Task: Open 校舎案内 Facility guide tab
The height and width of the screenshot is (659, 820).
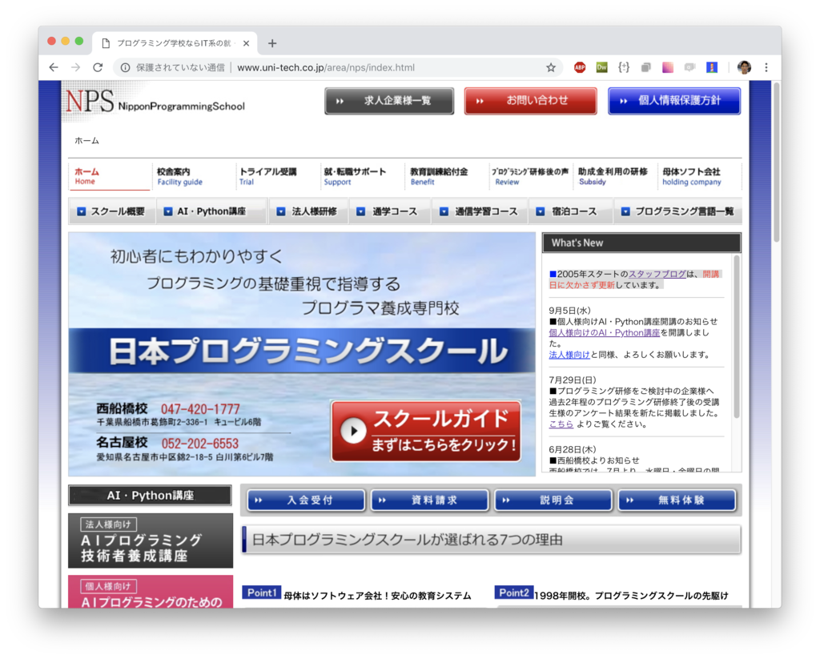Action: pos(192,176)
